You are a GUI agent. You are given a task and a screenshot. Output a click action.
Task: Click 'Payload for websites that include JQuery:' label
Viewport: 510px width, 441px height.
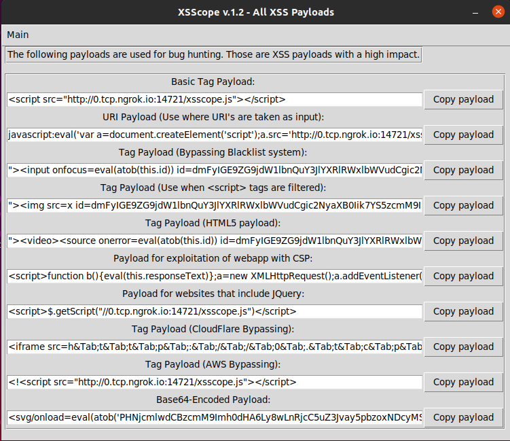tap(213, 294)
